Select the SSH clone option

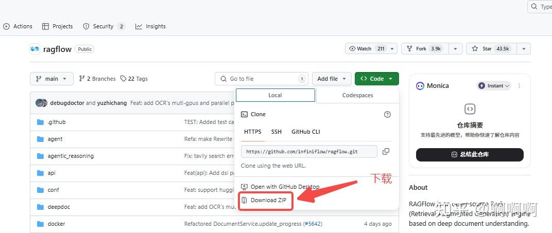click(x=277, y=132)
